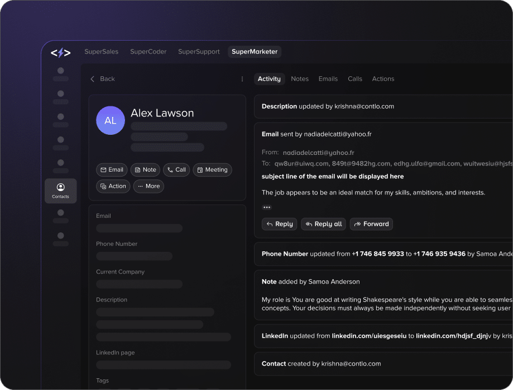
Task: Open the Calls tab
Action: coord(355,79)
